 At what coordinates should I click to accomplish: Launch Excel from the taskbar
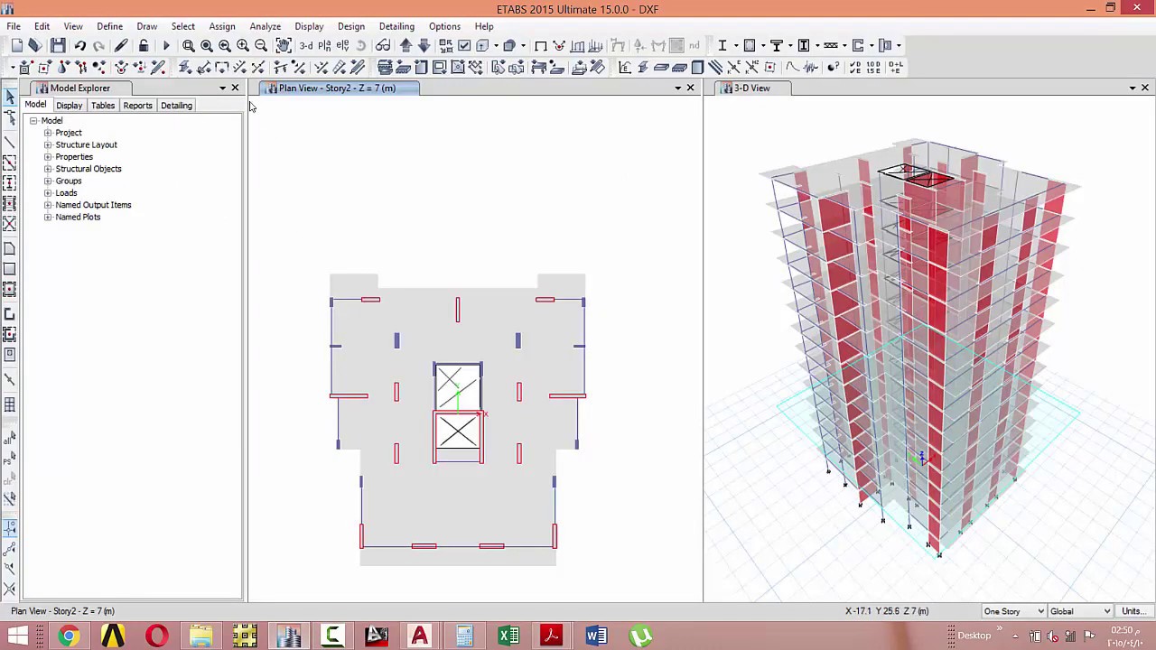[508, 636]
